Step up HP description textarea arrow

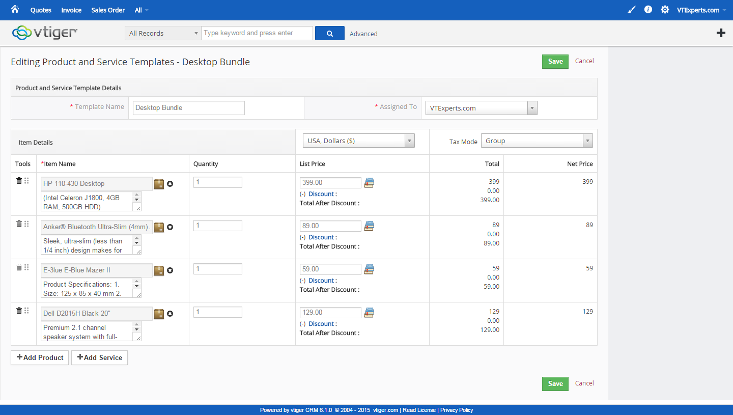coord(136,195)
